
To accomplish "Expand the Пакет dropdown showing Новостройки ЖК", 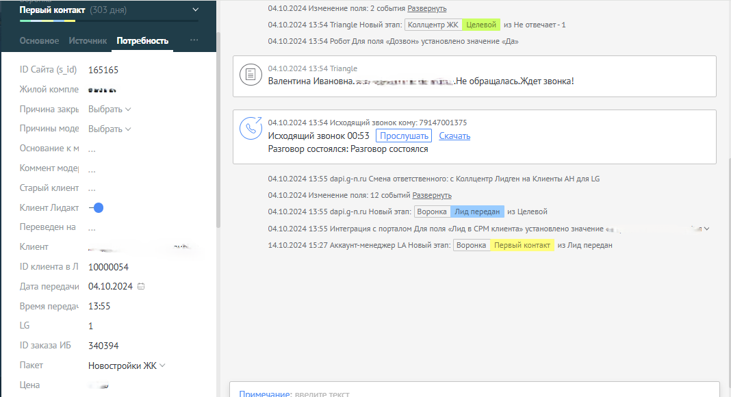I will (x=127, y=366).
